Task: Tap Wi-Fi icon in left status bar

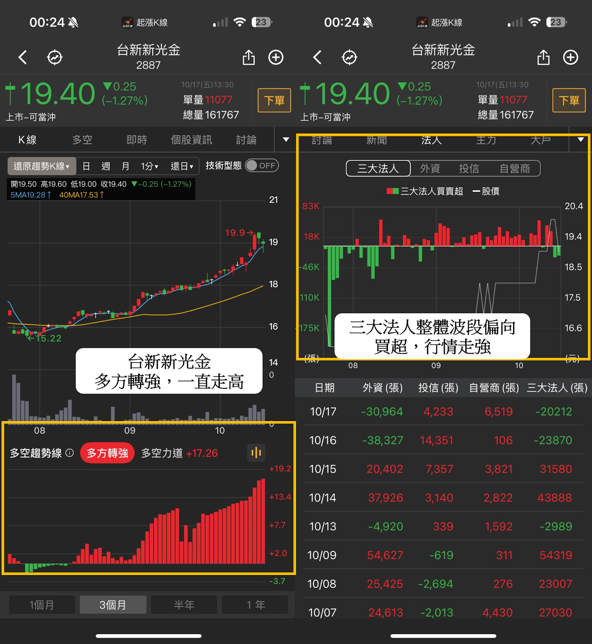Action: click(x=239, y=22)
